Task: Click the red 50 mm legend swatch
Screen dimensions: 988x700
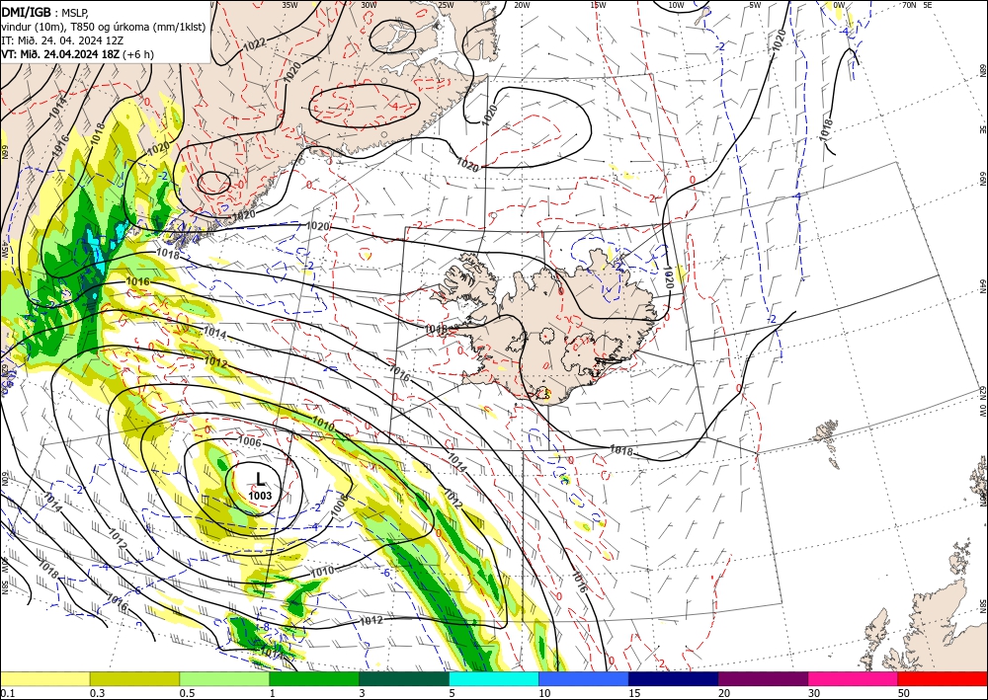Action: point(943,678)
